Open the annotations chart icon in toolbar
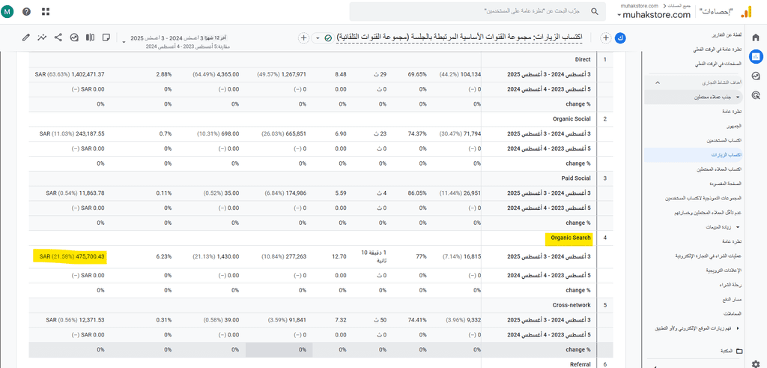 pos(74,37)
